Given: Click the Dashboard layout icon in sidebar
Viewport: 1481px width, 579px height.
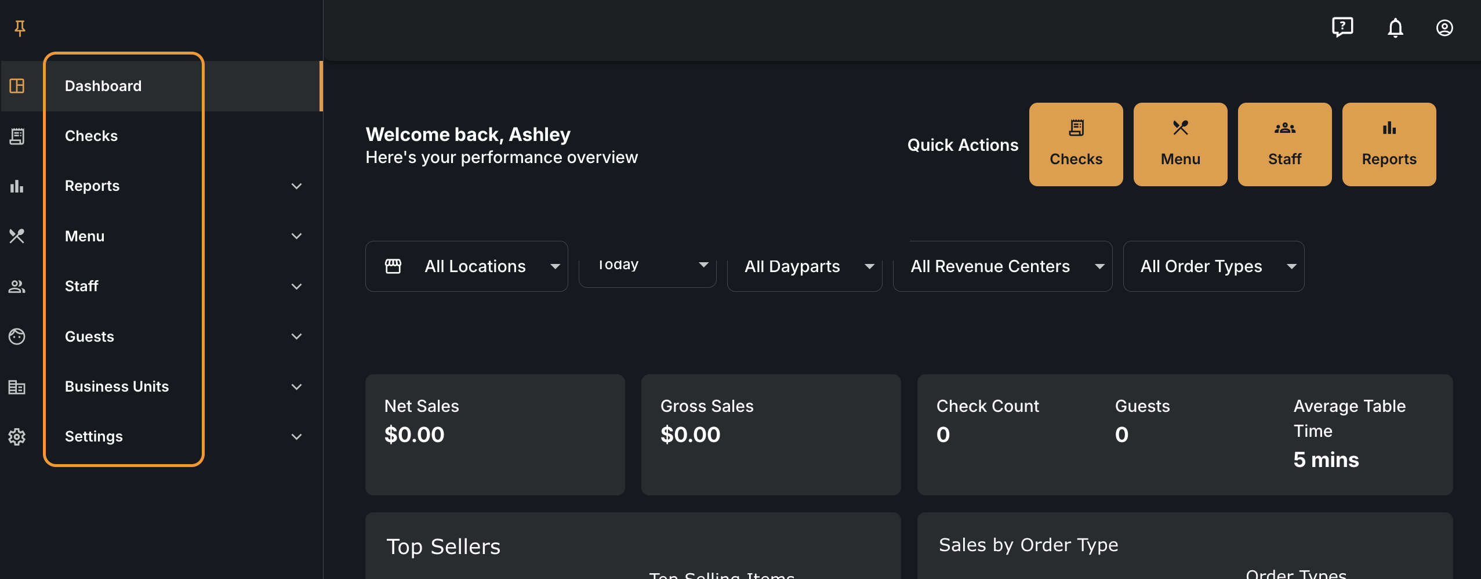Looking at the screenshot, I should click(17, 86).
